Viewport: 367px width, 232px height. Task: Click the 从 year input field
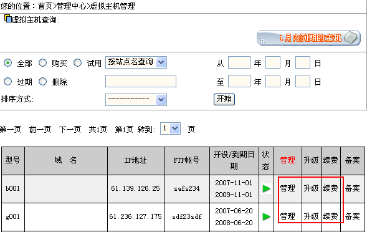pos(239,62)
